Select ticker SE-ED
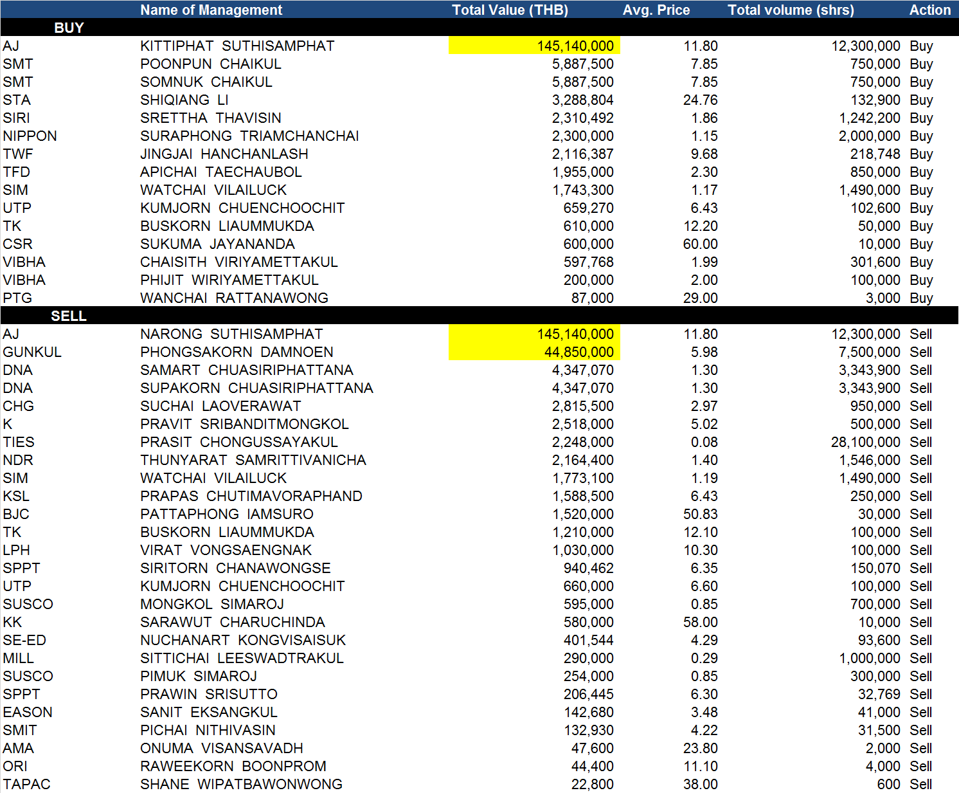 24,640
